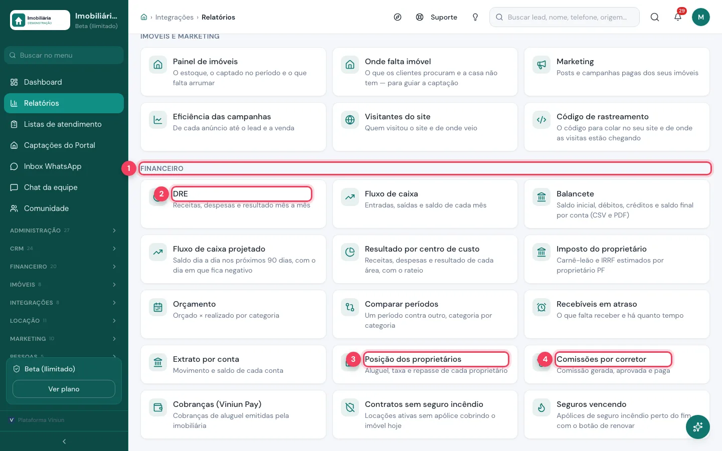Screen dimensions: 722x451
Task: Click the Contratos sem seguro incêndio shield icon
Action: [350, 407]
